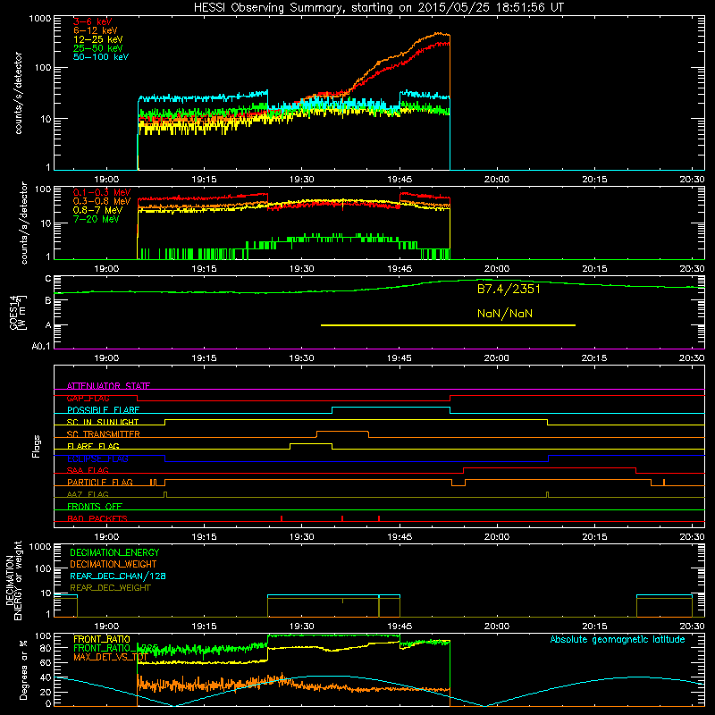Click the HESSI Observing Summary title

(379, 8)
